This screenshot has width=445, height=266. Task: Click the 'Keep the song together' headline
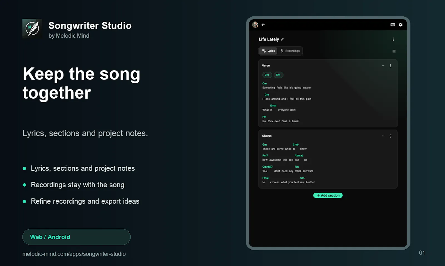(81, 83)
